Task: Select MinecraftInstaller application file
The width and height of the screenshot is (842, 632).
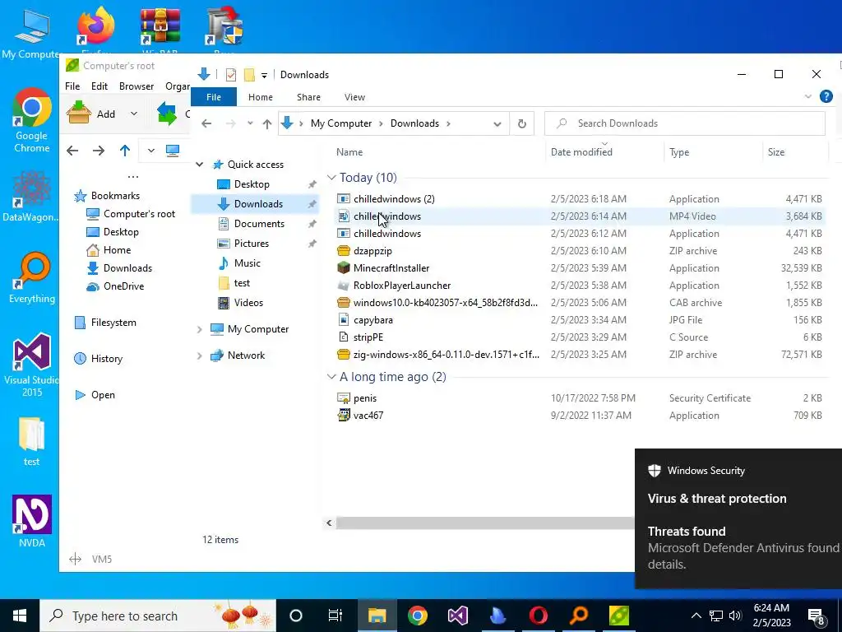Action: 580,268
